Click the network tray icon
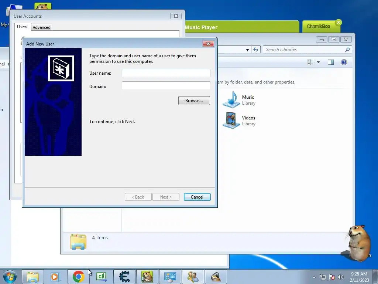The height and width of the screenshot is (284, 378). [x=323, y=277]
